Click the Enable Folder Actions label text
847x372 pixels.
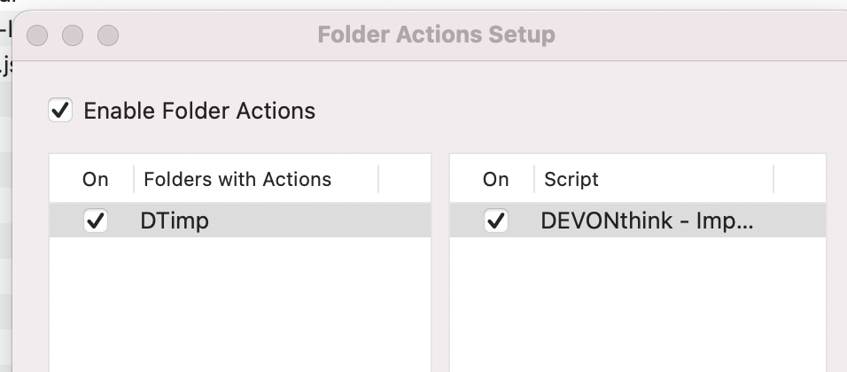pyautogui.click(x=199, y=111)
